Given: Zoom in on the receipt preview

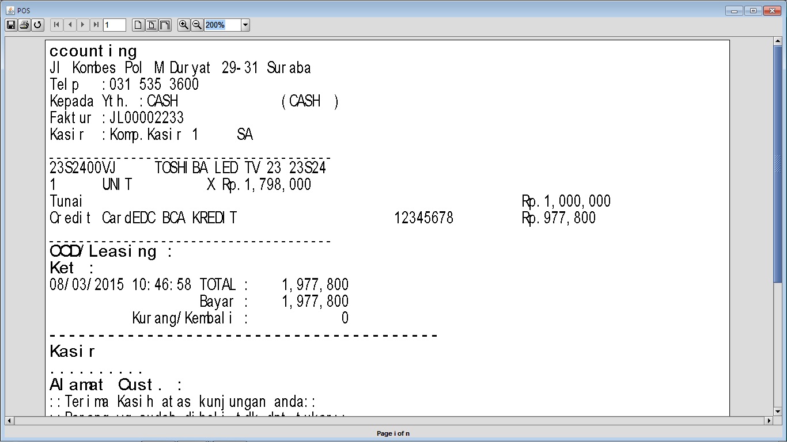Looking at the screenshot, I should 183,25.
